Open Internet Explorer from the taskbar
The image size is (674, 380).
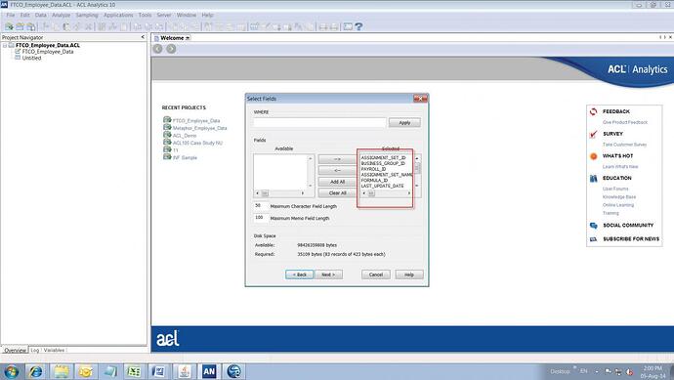point(36,371)
